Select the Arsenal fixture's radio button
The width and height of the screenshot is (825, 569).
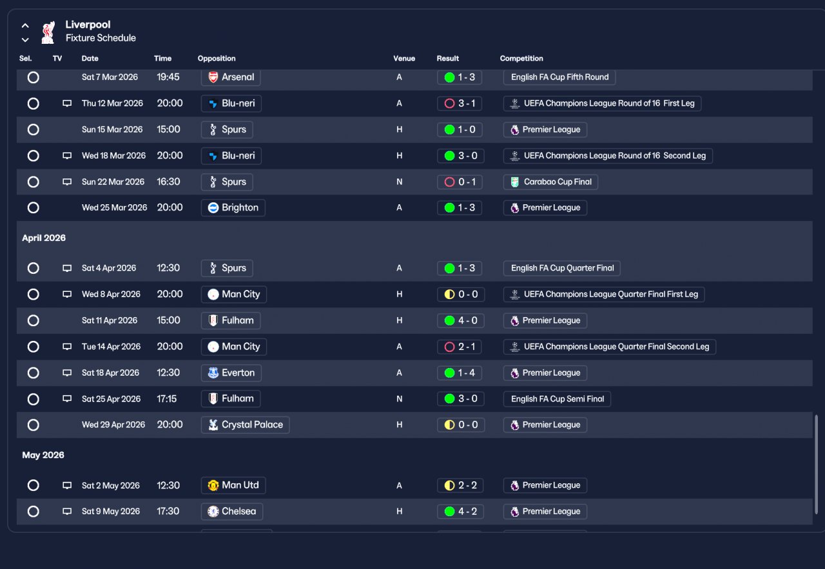34,77
